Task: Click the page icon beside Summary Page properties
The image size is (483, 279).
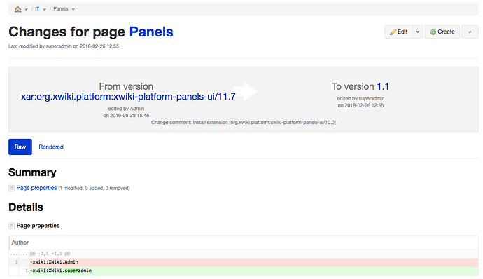Action: pos(12,189)
